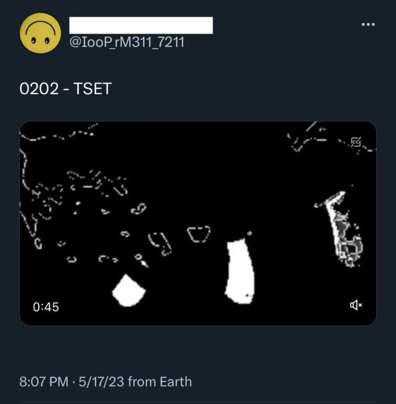Play the video by clicking its center
This screenshot has height=404, width=396.
click(198, 223)
